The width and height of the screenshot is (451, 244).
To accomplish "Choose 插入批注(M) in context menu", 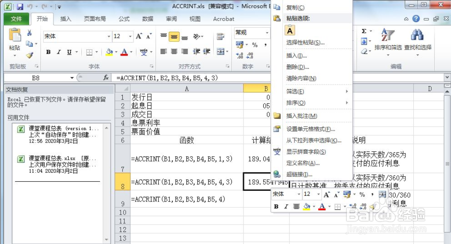I will tap(312, 116).
